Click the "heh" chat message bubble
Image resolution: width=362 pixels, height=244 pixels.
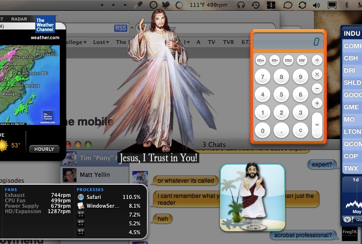tap(163, 219)
